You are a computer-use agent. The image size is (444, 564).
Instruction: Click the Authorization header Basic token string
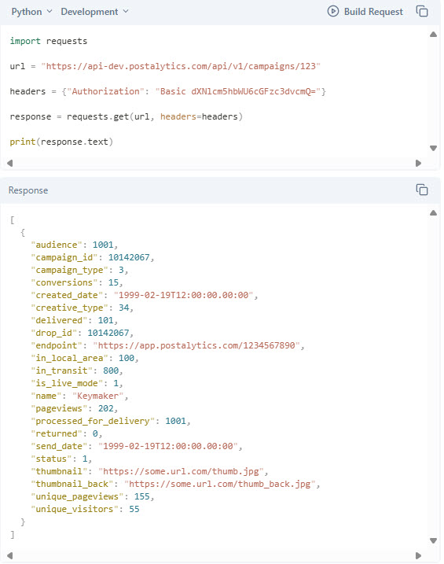click(238, 91)
